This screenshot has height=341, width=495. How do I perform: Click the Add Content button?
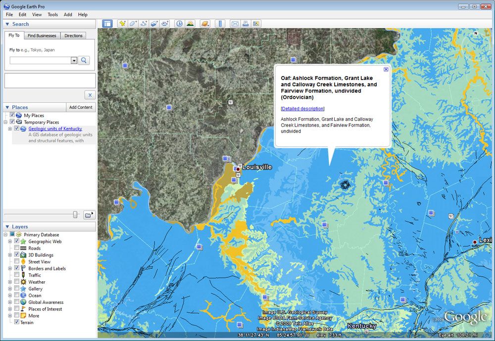coord(81,107)
